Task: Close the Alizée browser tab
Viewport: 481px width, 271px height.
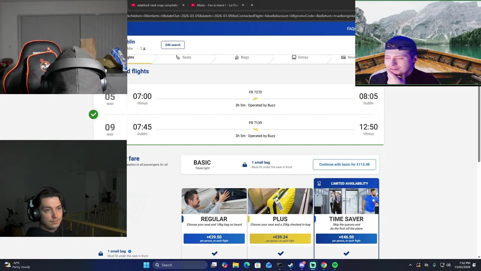Action: tap(243, 5)
